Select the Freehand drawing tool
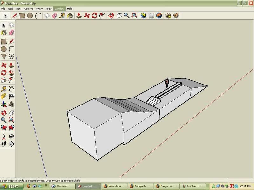Screen dimensions: 254x190 tap(11, 56)
